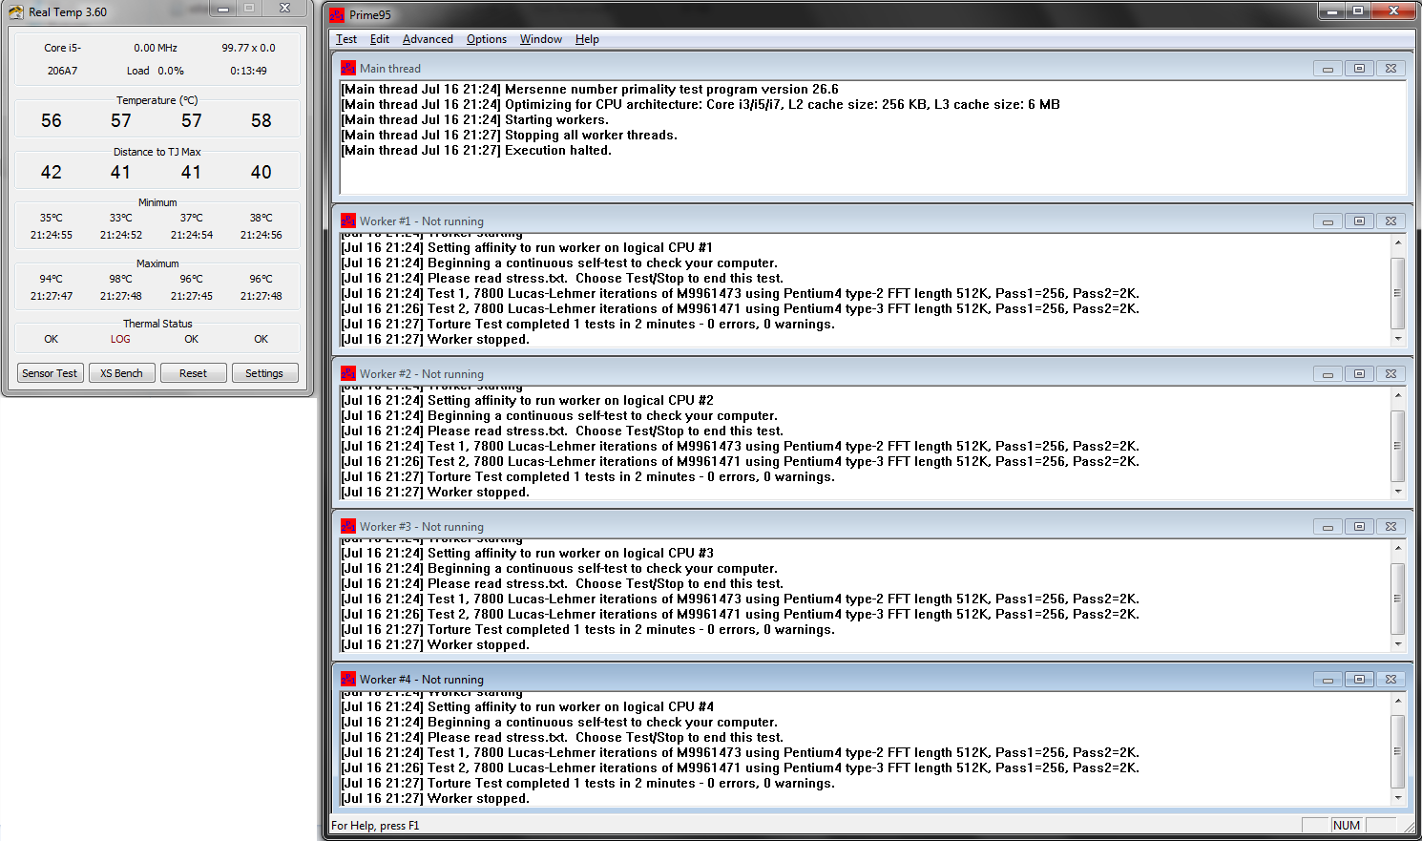Viewport: 1422px width, 841px height.
Task: Click the 'For Help, press F1' status text
Action: tap(375, 826)
